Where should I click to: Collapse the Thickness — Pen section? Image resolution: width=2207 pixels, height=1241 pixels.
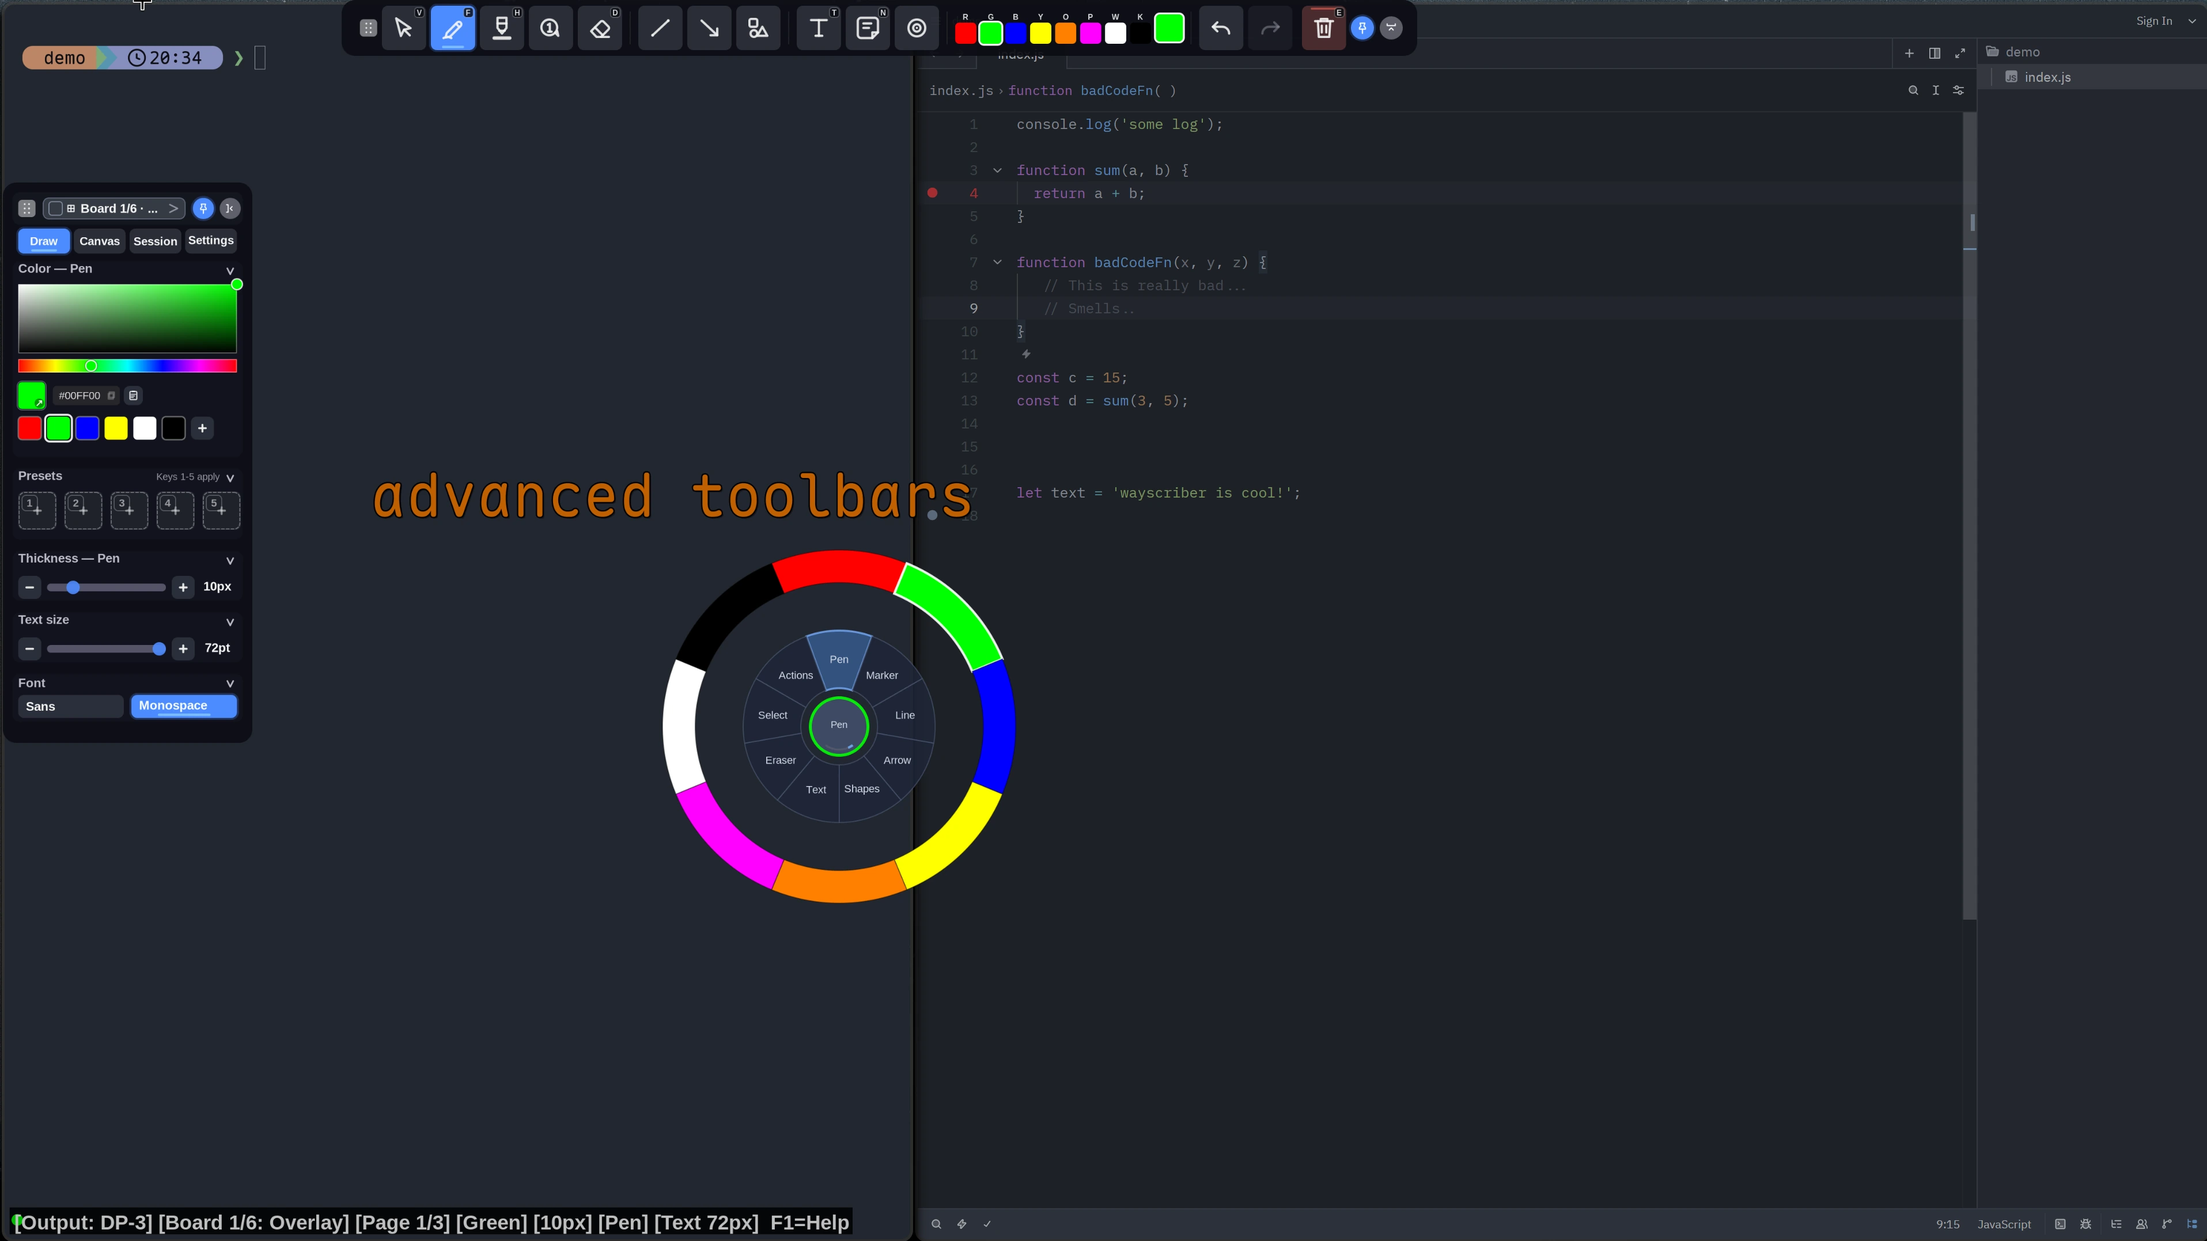pyautogui.click(x=230, y=560)
